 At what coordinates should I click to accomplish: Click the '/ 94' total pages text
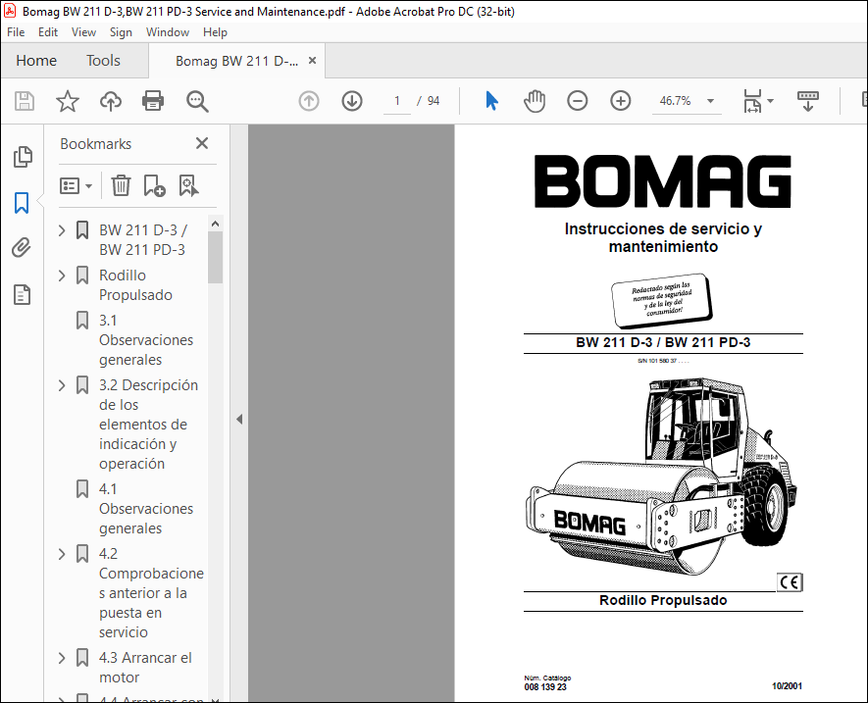(428, 101)
